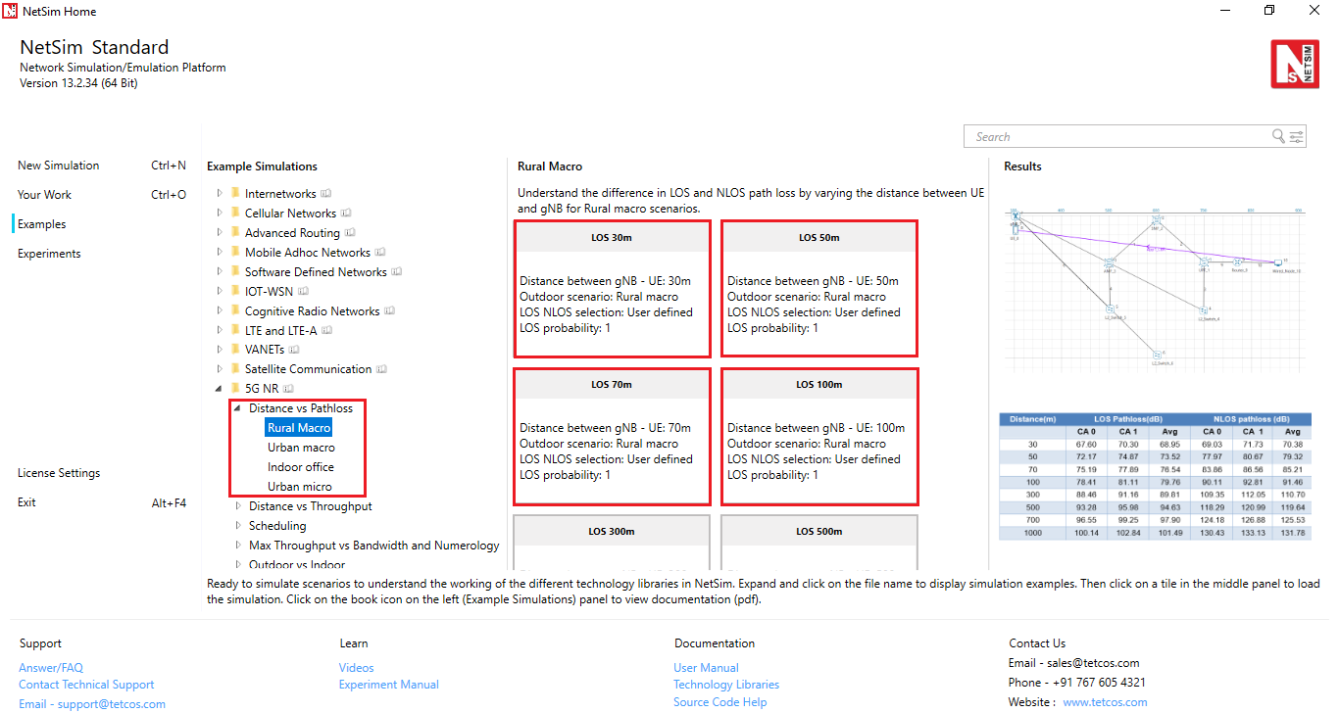Select the VANETs folder label

click(x=264, y=350)
